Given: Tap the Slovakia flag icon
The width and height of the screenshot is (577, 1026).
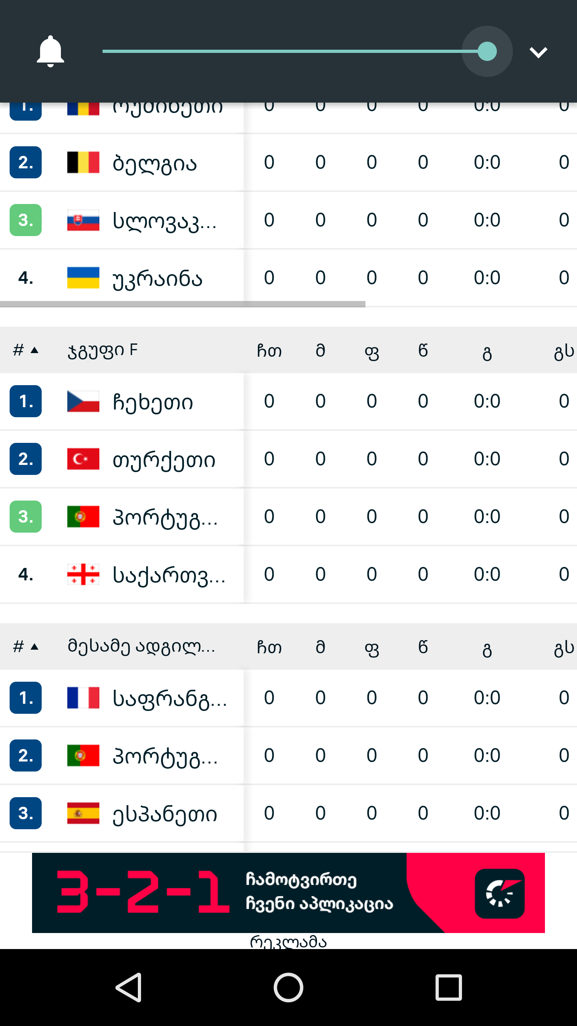Looking at the screenshot, I should tap(83, 220).
